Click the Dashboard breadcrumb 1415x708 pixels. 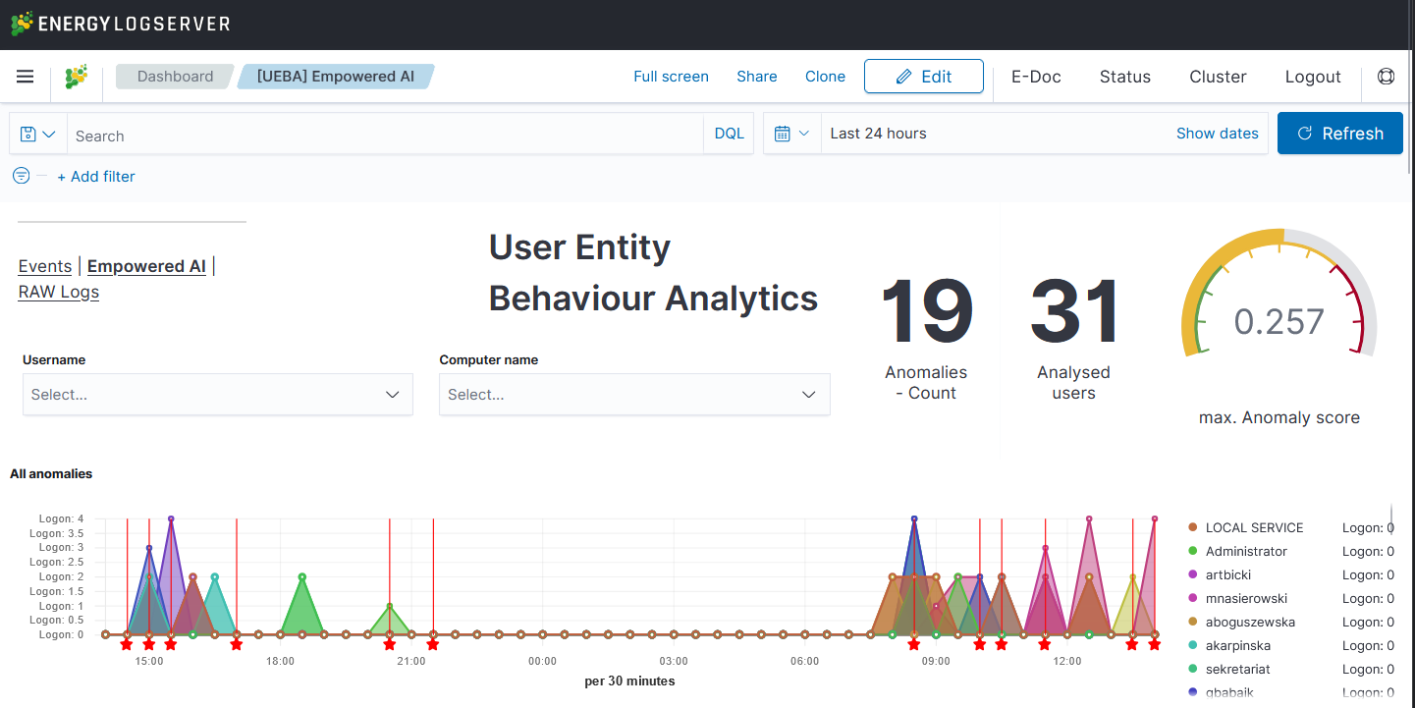click(175, 77)
